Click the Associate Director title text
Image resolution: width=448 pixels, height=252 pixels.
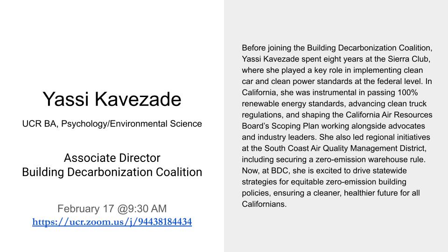tap(112, 157)
